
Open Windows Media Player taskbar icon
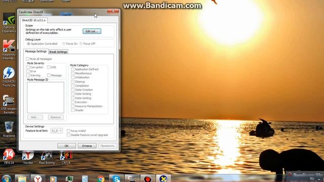[x=53, y=178]
